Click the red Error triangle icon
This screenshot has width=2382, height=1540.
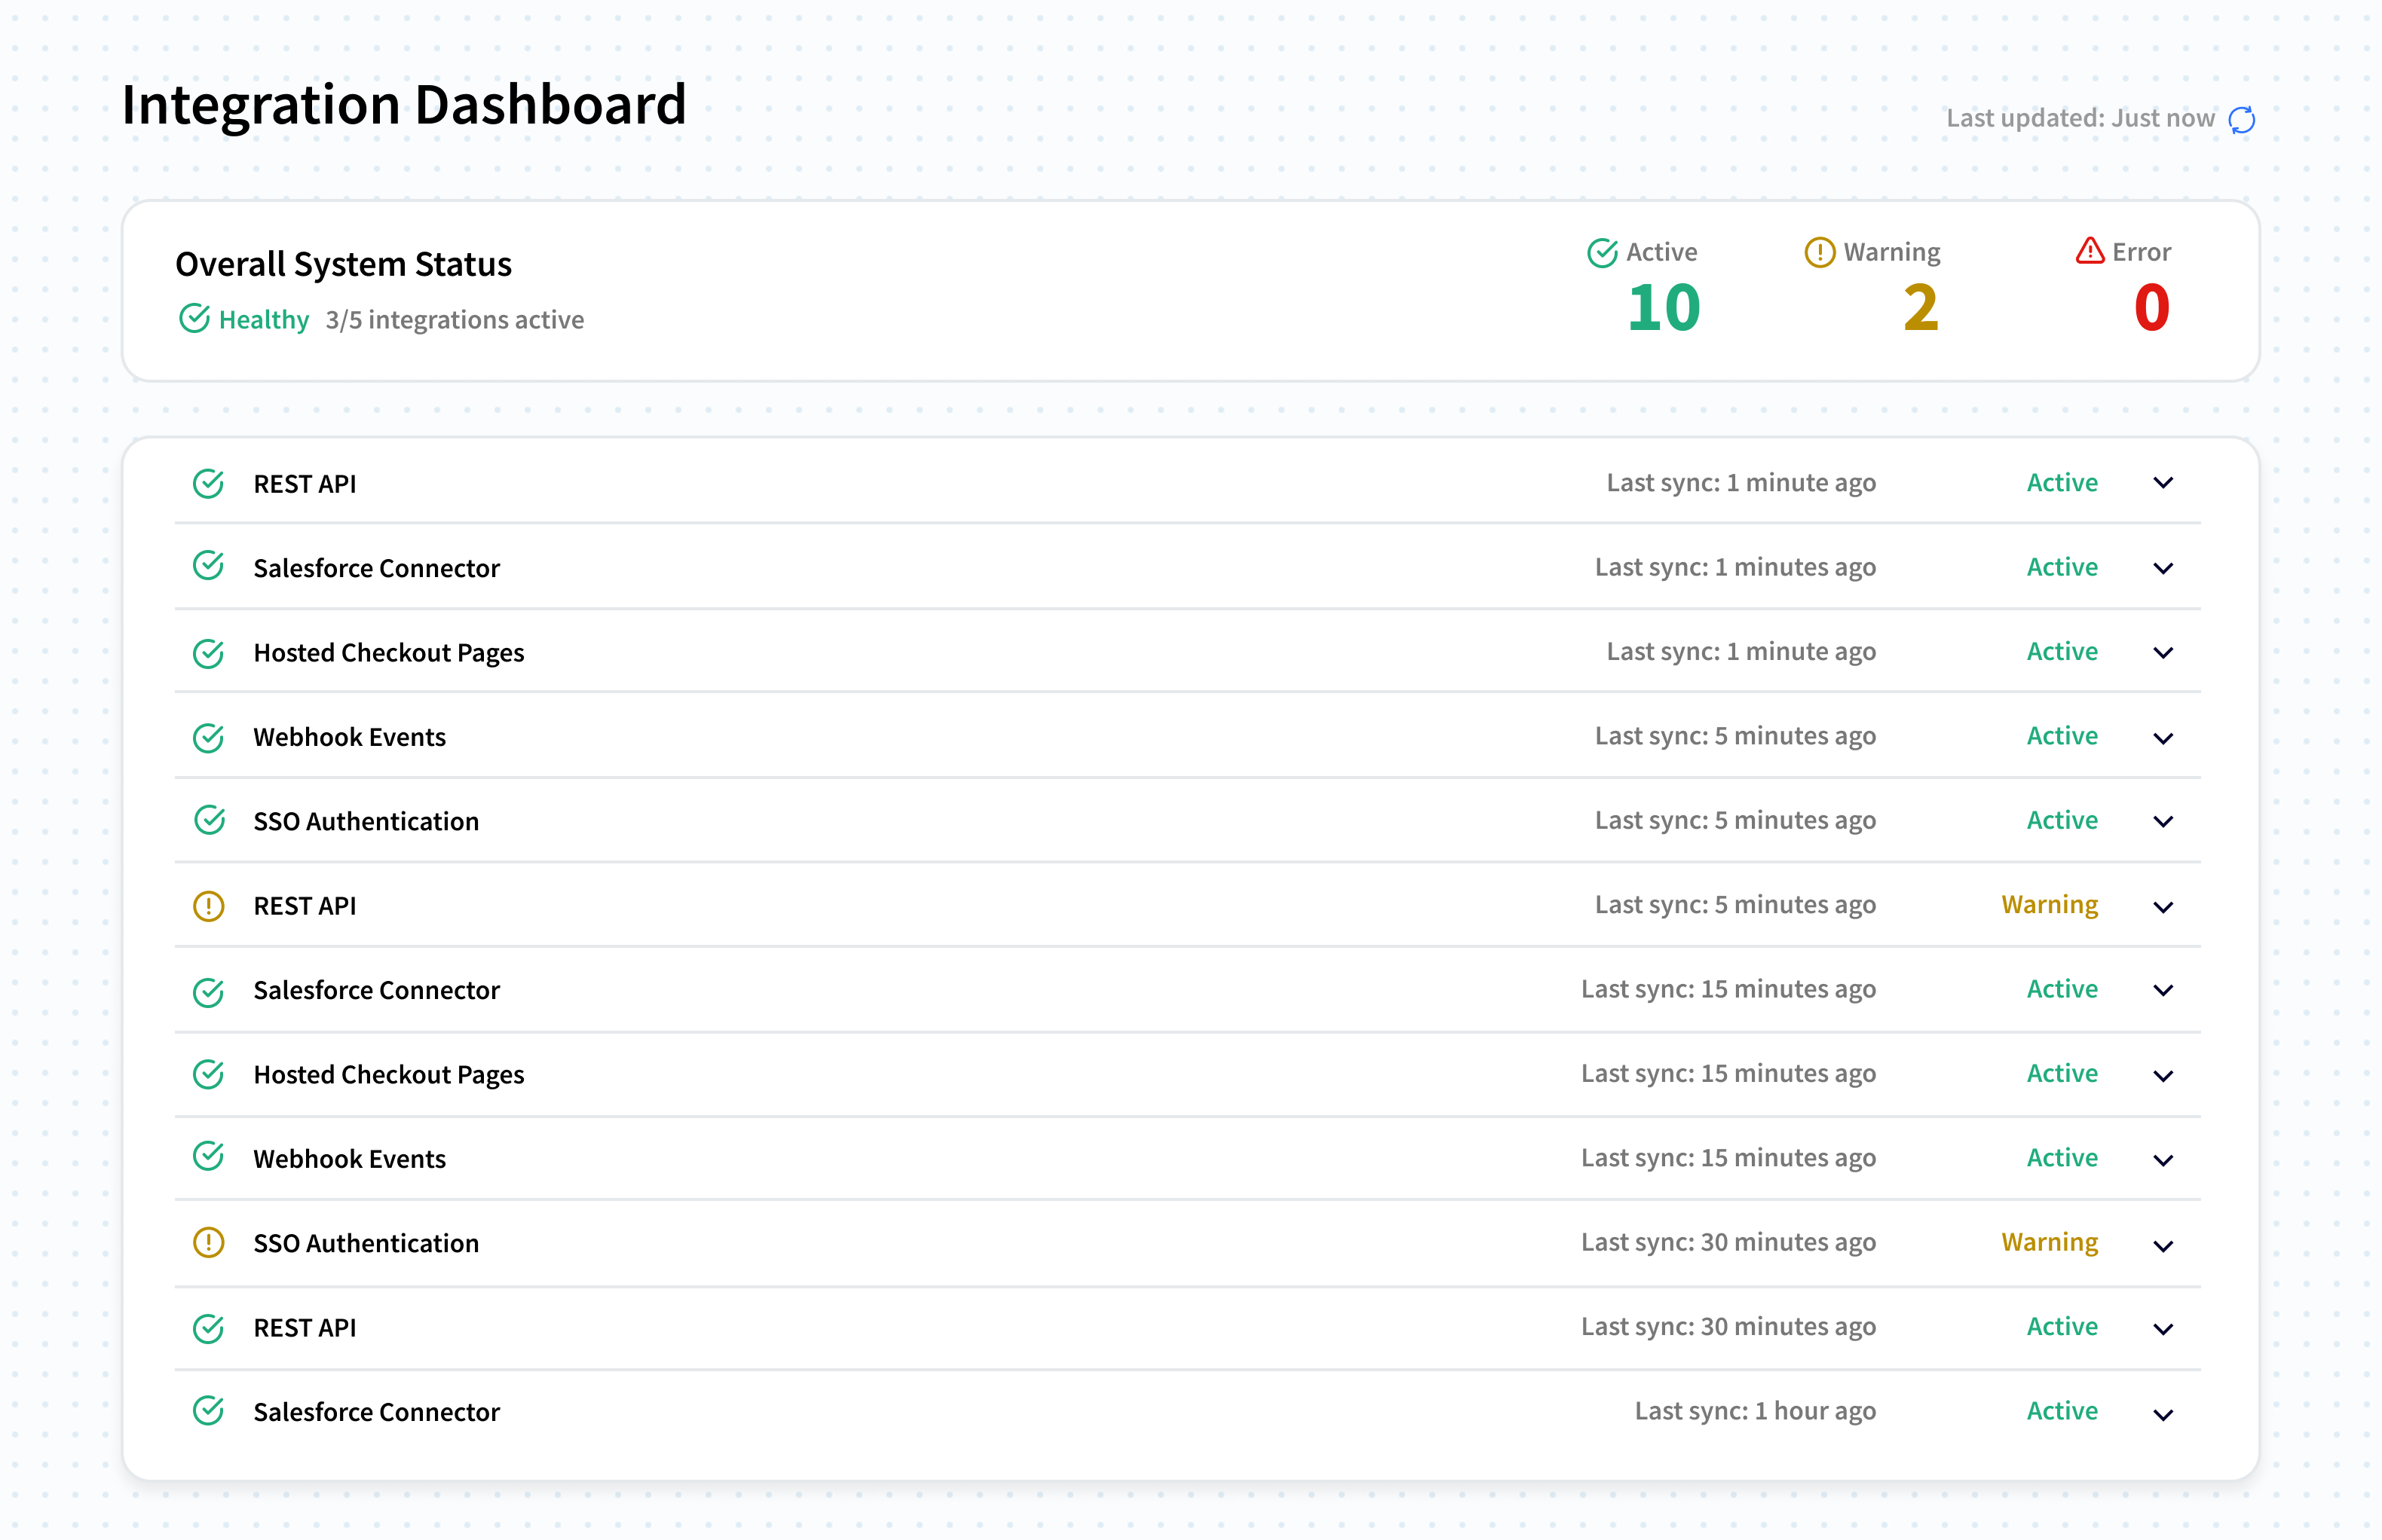click(2089, 251)
